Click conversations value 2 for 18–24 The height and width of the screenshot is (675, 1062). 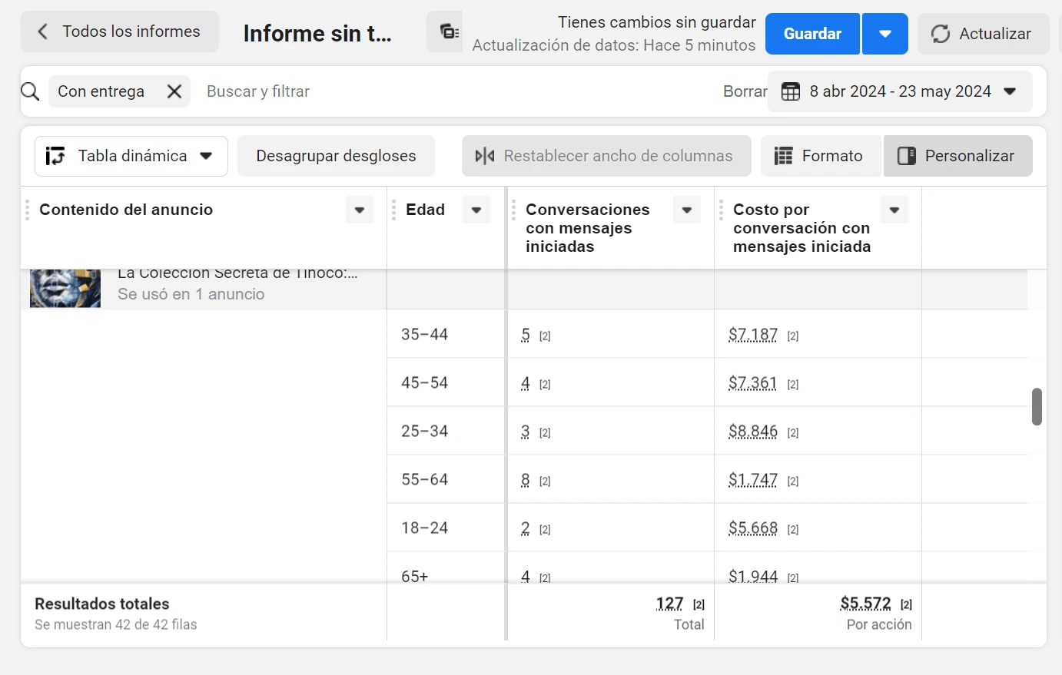[526, 528]
